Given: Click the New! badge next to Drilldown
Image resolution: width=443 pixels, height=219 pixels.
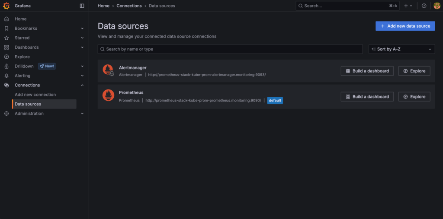Looking at the screenshot, I should (x=47, y=67).
